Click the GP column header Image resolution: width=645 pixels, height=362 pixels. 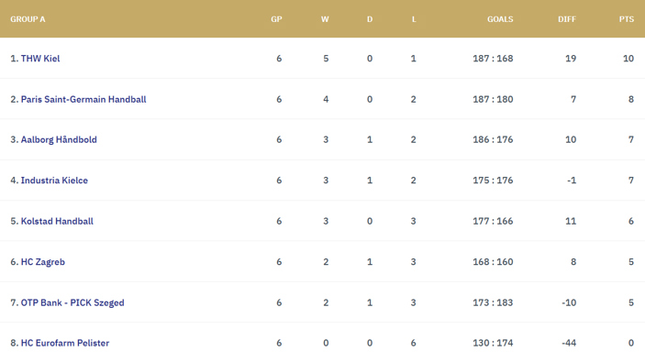[x=276, y=19]
